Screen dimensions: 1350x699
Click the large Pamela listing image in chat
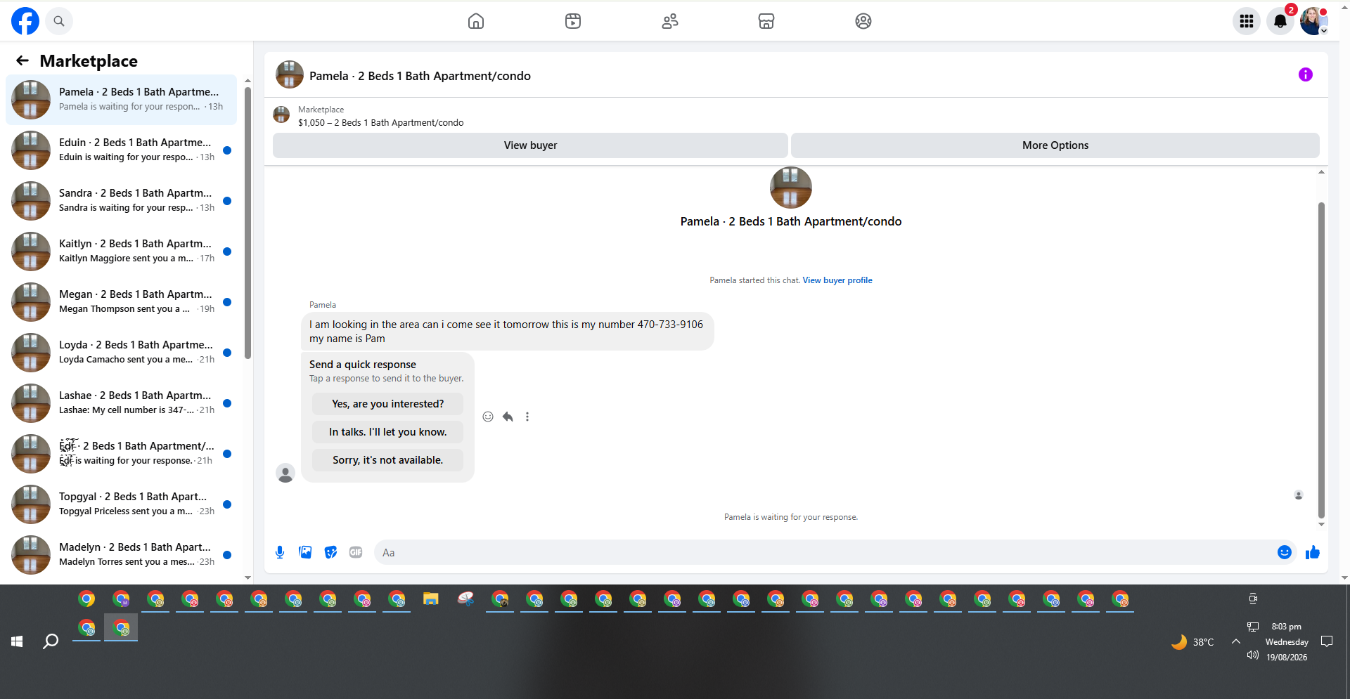coord(791,188)
